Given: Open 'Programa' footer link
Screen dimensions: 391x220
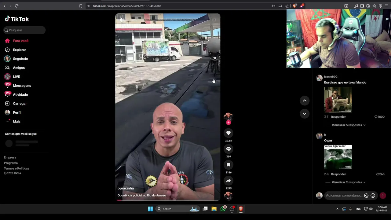Looking at the screenshot, I should [11, 163].
